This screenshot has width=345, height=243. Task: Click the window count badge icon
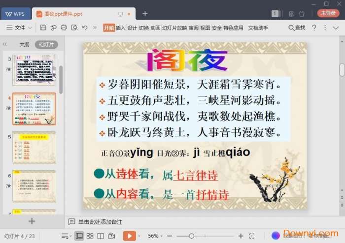click(x=276, y=14)
